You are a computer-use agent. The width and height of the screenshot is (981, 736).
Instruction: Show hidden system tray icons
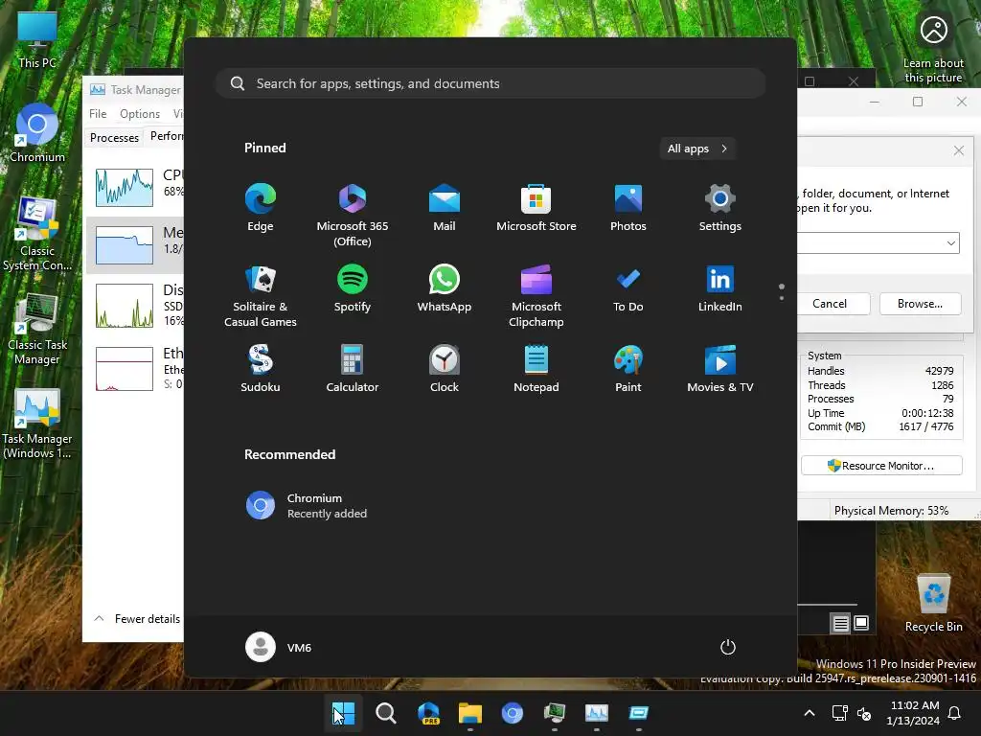click(x=809, y=713)
